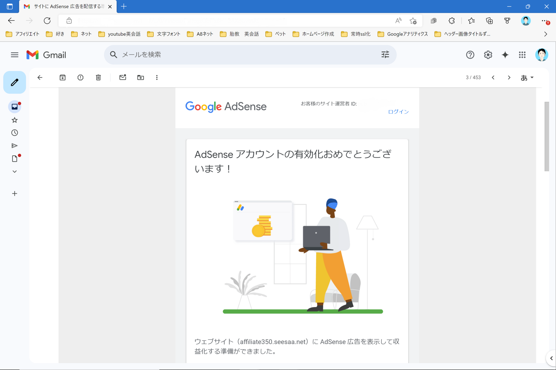Open the Gmail main menu hamburger
The height and width of the screenshot is (370, 556).
14,55
